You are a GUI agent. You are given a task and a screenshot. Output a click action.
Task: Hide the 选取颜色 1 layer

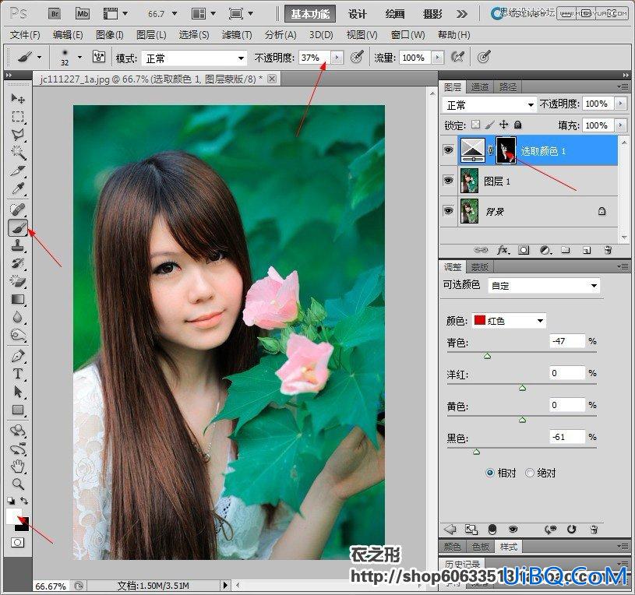pyautogui.click(x=448, y=150)
